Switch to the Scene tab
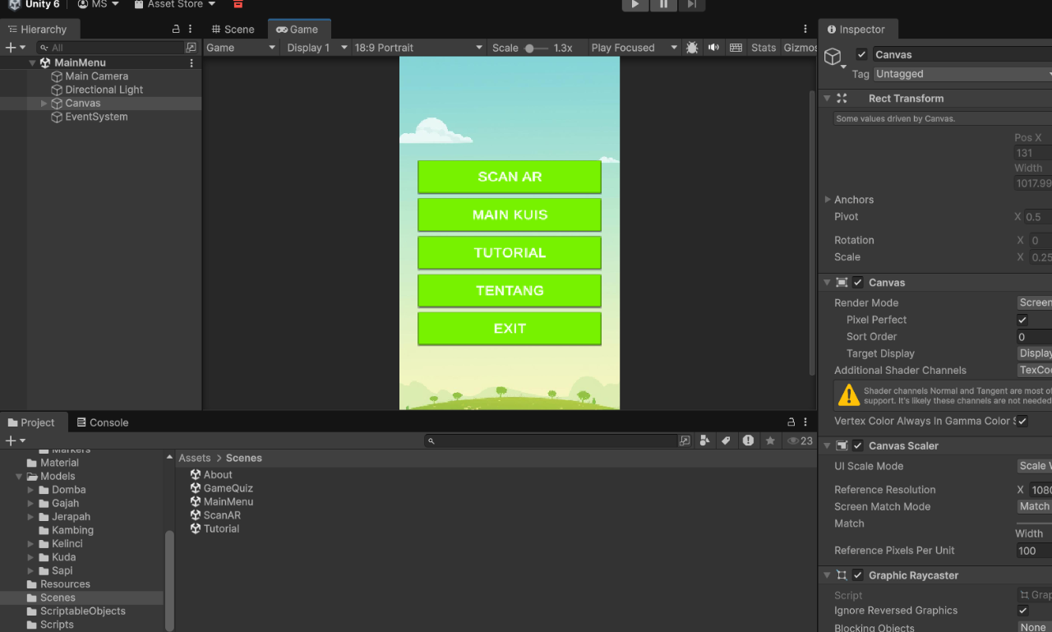This screenshot has width=1052, height=632. (233, 30)
